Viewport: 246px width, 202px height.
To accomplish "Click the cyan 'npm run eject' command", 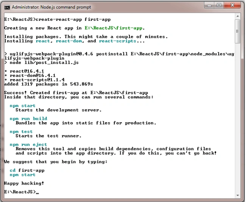I will tap(28, 145).
